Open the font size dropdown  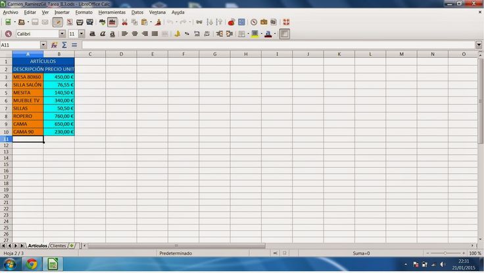[82, 34]
